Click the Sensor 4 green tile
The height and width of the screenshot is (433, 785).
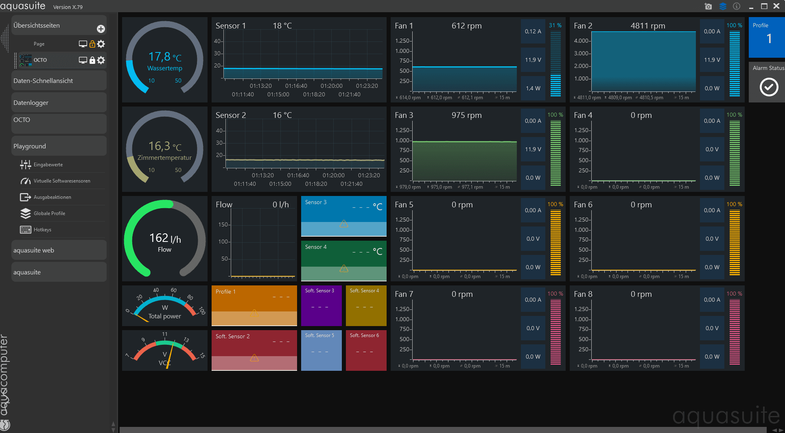click(344, 261)
